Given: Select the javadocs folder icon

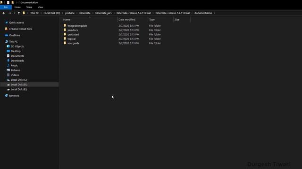Looking at the screenshot, I should [x=65, y=30].
